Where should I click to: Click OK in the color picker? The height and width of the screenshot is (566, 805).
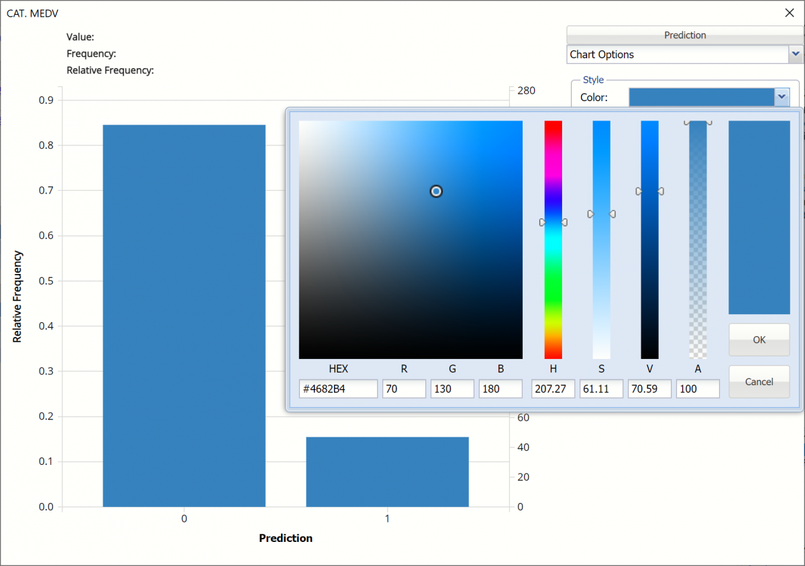pyautogui.click(x=759, y=340)
